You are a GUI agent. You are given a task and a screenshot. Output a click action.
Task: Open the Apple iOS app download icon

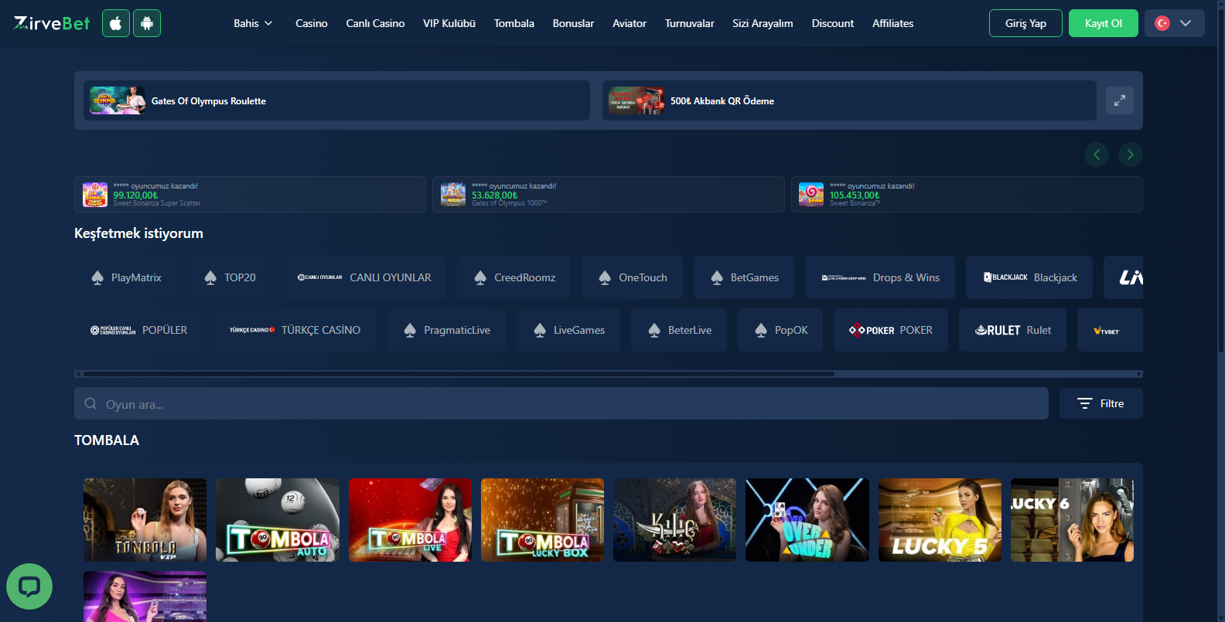[116, 23]
